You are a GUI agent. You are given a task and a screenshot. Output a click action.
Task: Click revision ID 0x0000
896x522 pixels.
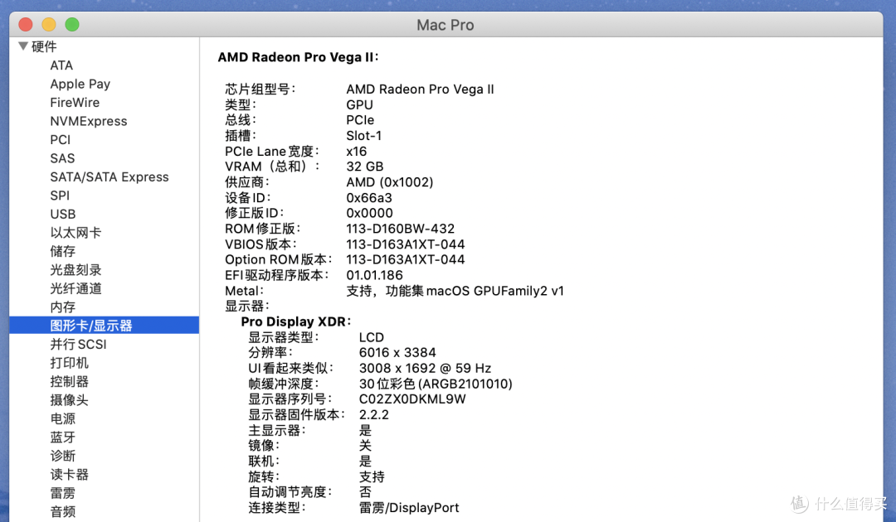pos(370,214)
